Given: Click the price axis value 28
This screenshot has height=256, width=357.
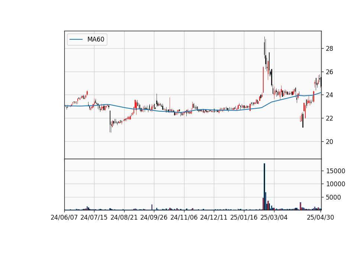Looking at the screenshot, I should 329,48.
